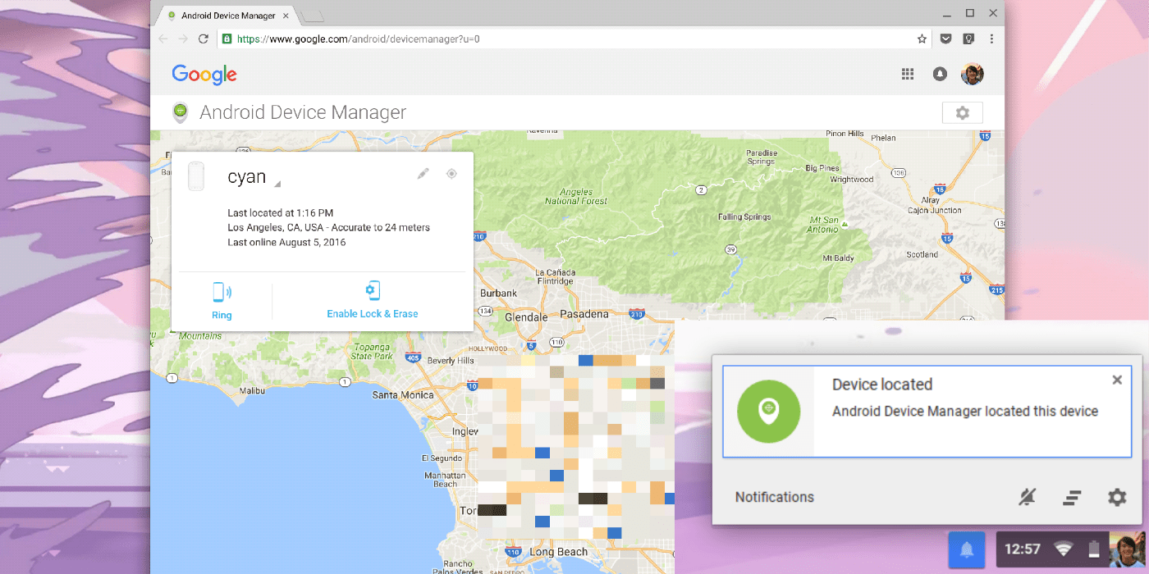The width and height of the screenshot is (1149, 574).
Task: Toggle do not disturb in Notifications panel
Action: coord(1028,497)
